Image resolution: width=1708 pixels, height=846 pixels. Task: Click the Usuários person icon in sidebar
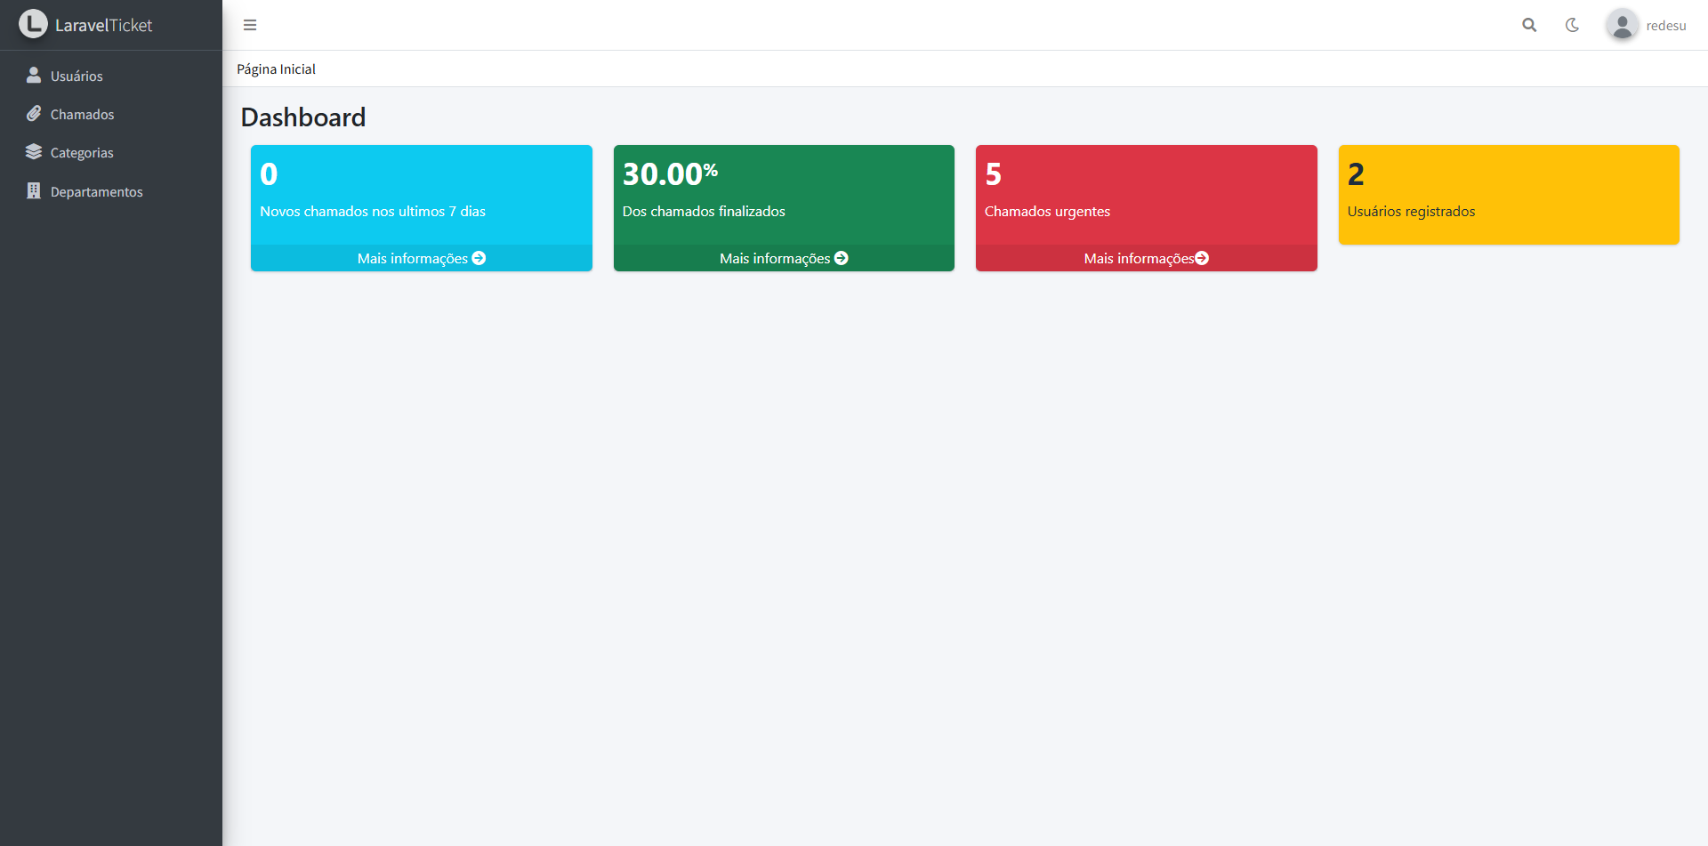point(34,76)
